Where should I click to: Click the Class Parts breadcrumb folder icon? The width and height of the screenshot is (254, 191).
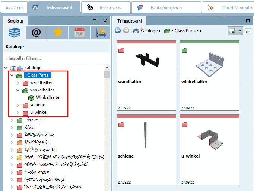(x=167, y=31)
